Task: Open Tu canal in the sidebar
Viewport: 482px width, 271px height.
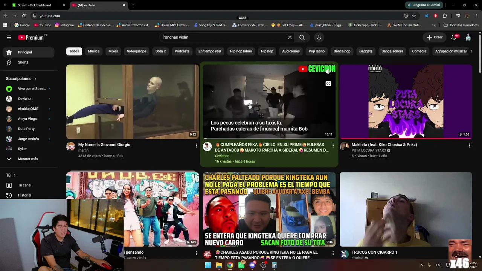Action: (x=29, y=185)
